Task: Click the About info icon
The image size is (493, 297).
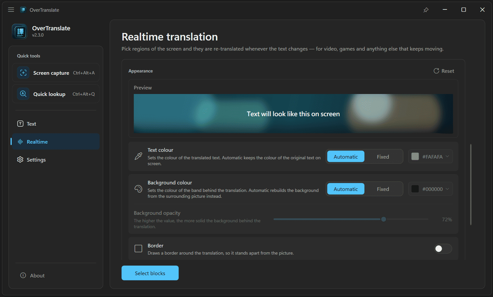Action: 23,275
